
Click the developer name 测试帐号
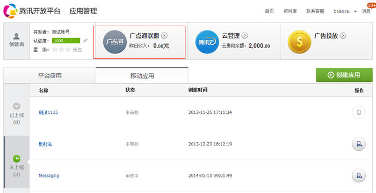point(61,32)
